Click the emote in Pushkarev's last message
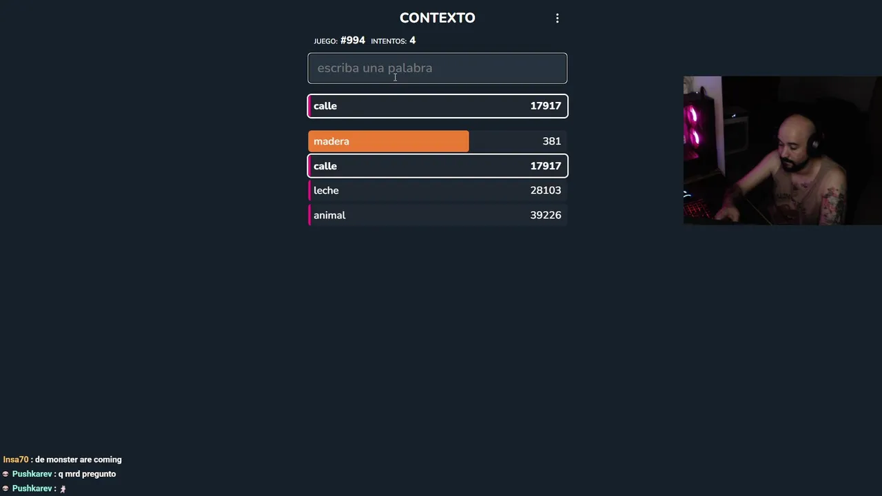This screenshot has height=496, width=882. (63, 489)
